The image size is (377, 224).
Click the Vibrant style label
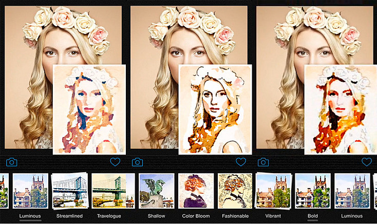273,216
